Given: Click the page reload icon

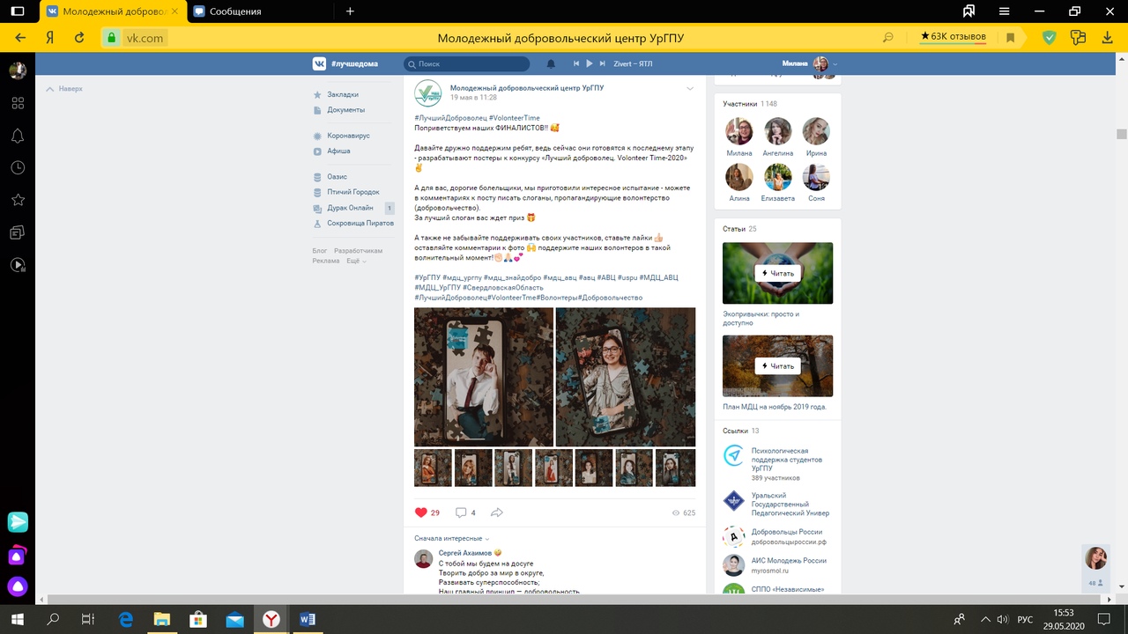Looking at the screenshot, I should point(79,38).
